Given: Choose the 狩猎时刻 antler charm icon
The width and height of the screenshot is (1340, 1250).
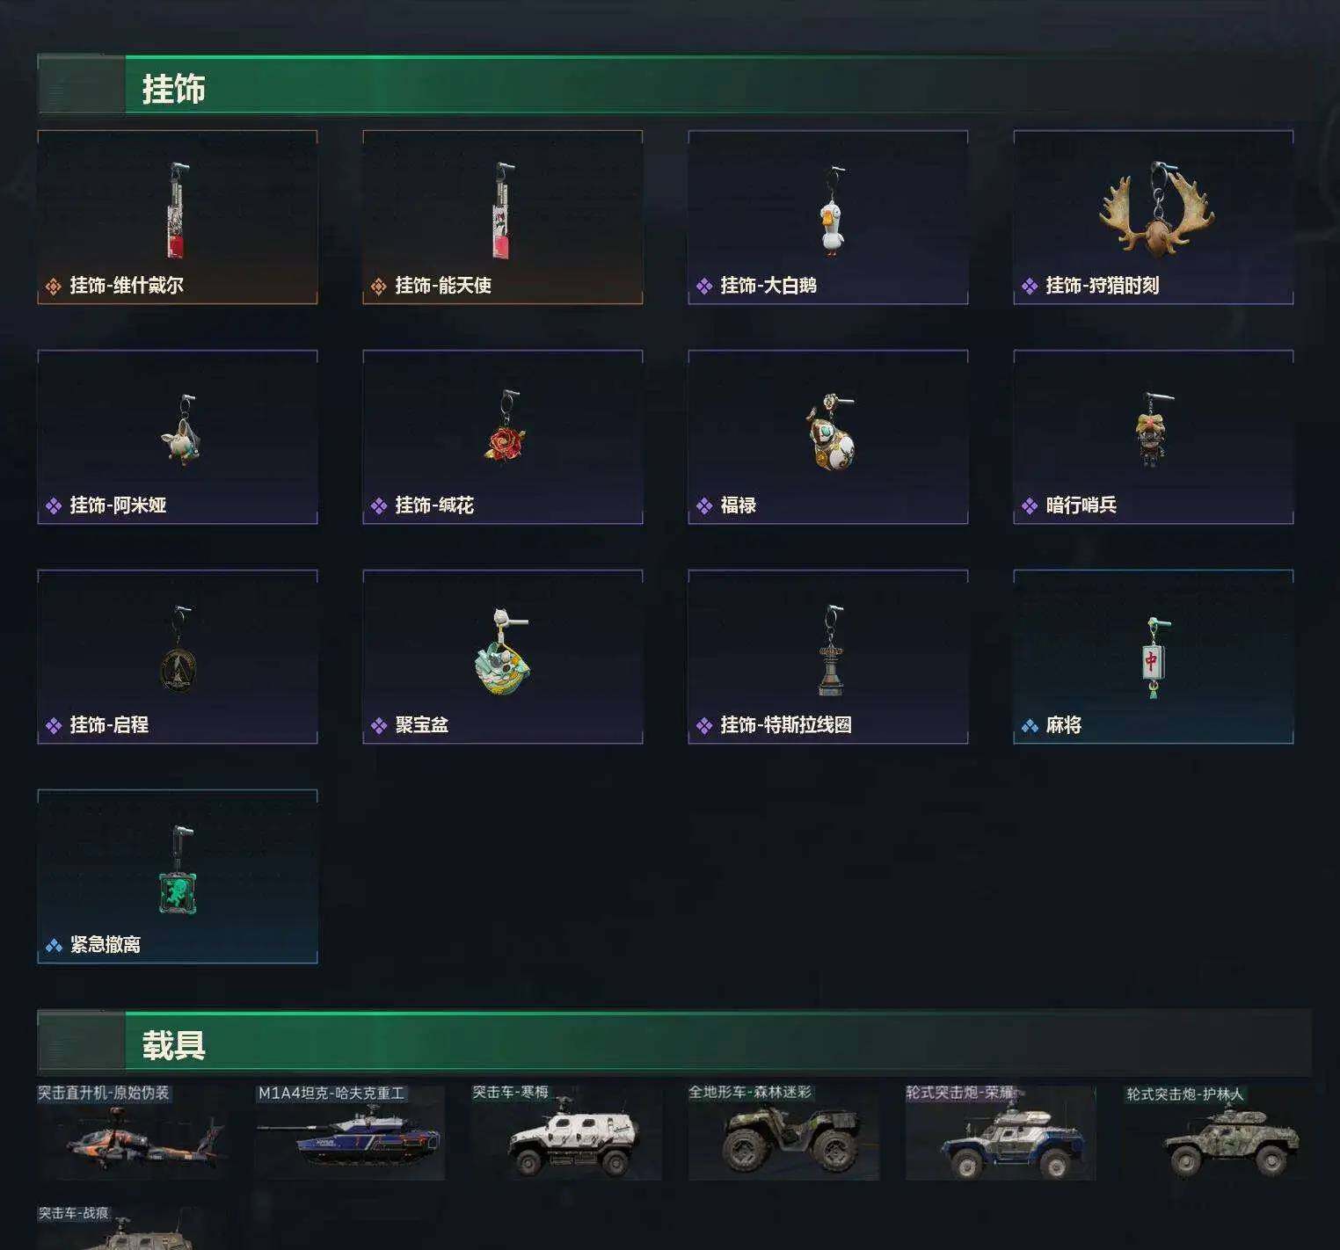Looking at the screenshot, I should [x=1157, y=209].
